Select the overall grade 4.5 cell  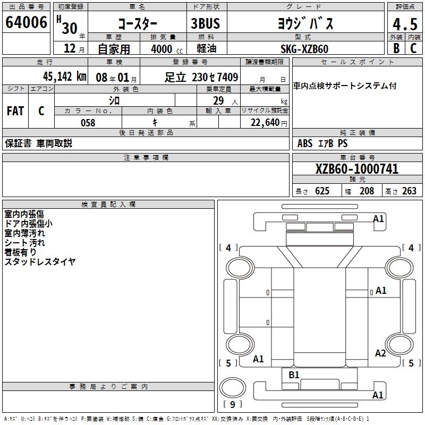[x=404, y=24]
